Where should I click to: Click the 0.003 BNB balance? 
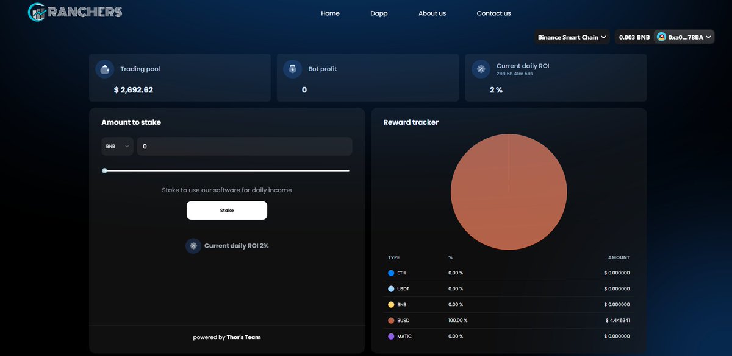pos(634,37)
